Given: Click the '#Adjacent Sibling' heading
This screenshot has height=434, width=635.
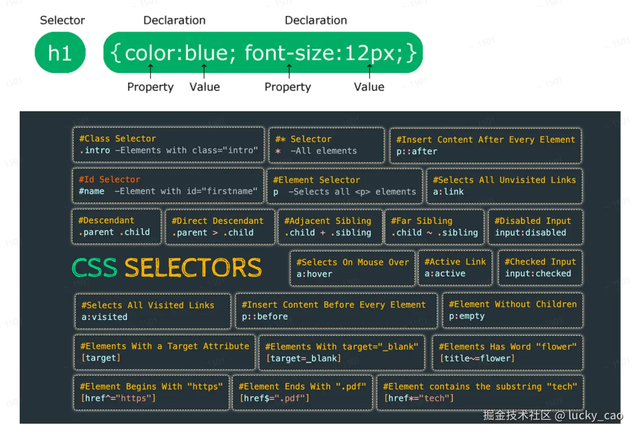Looking at the screenshot, I should pyautogui.click(x=328, y=221).
